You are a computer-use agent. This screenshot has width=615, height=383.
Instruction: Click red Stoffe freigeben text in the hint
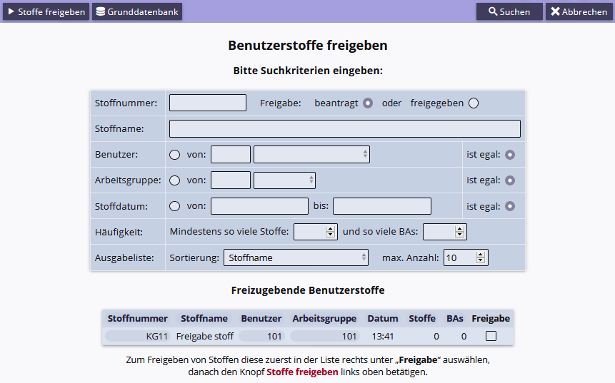click(302, 372)
